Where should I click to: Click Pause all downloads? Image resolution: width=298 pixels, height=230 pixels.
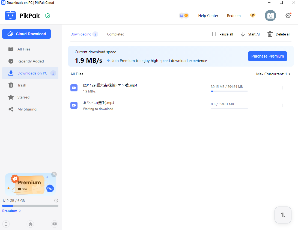(222, 34)
